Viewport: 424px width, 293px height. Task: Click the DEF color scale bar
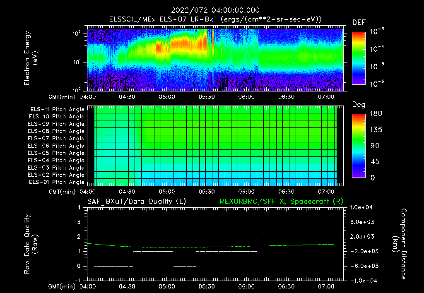pyautogui.click(x=359, y=58)
